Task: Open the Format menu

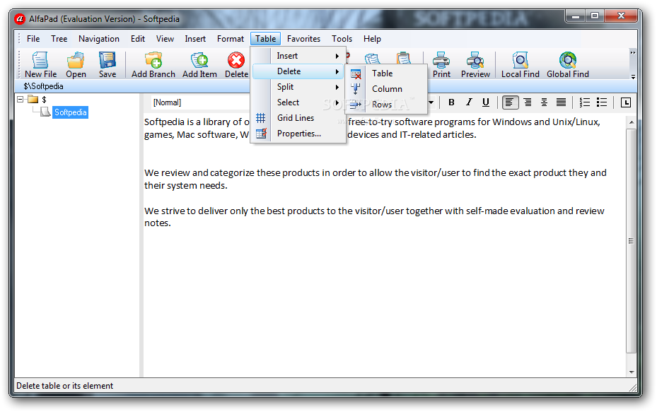Action: 231,39
